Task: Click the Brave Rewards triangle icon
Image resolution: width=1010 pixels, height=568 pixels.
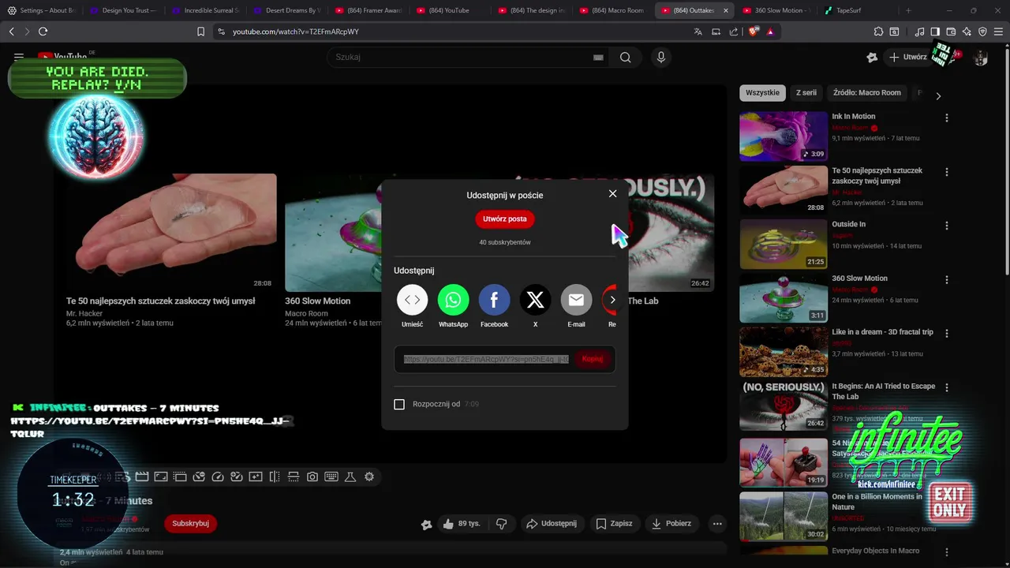Action: pos(770,32)
